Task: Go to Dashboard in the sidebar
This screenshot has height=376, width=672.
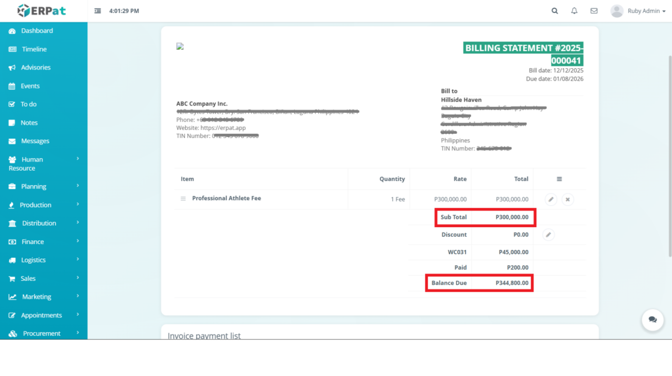Action: click(37, 31)
